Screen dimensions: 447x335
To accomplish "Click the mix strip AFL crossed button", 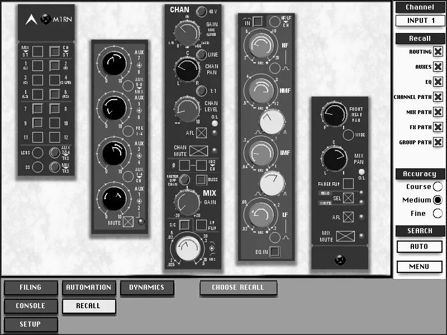I will tap(348, 217).
